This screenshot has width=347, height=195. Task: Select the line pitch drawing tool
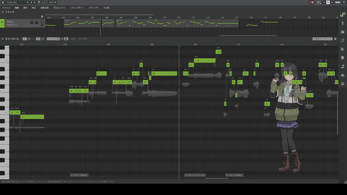pos(38,39)
